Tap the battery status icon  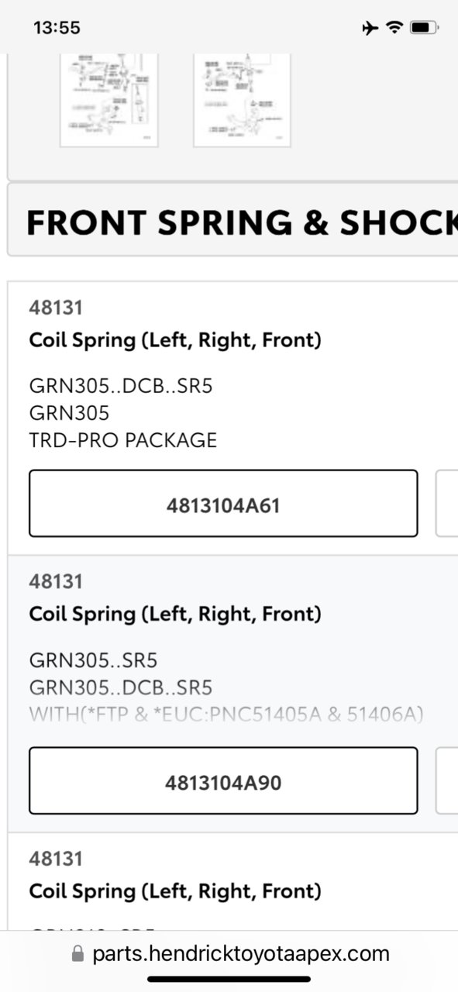click(x=424, y=28)
